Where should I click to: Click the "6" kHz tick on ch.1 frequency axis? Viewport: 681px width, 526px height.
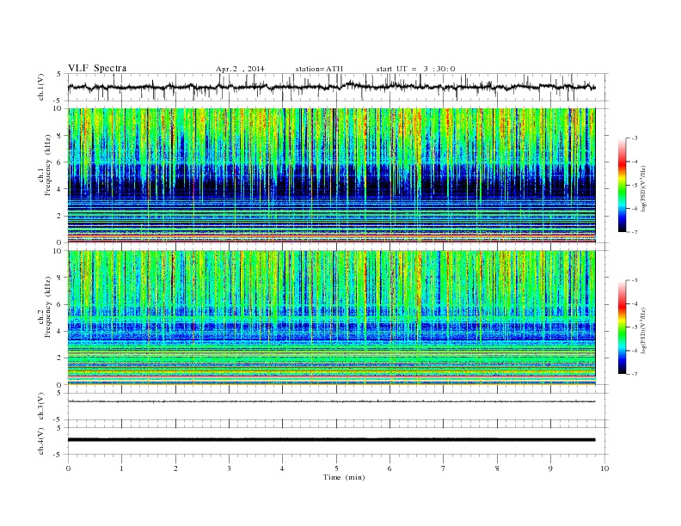[59, 162]
